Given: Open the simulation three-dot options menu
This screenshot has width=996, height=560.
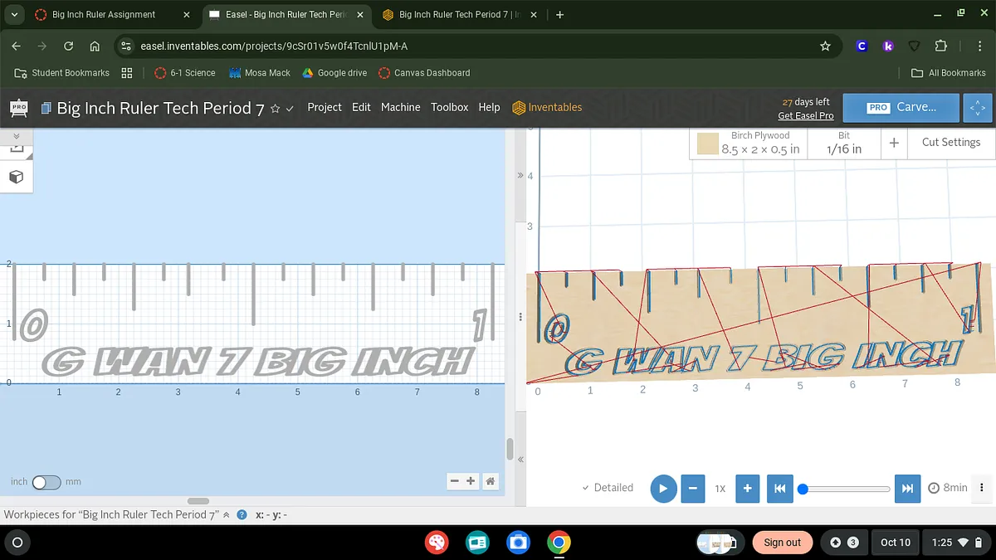Looking at the screenshot, I should click(x=982, y=488).
